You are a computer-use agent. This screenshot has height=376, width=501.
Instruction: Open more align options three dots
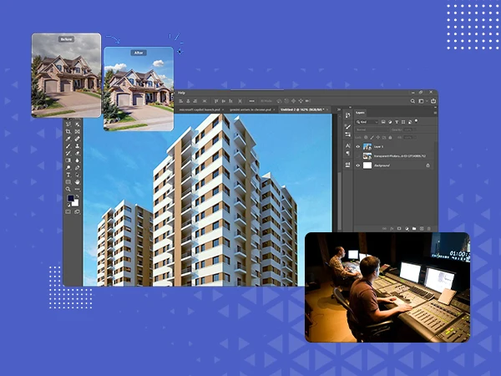pyautogui.click(x=252, y=101)
